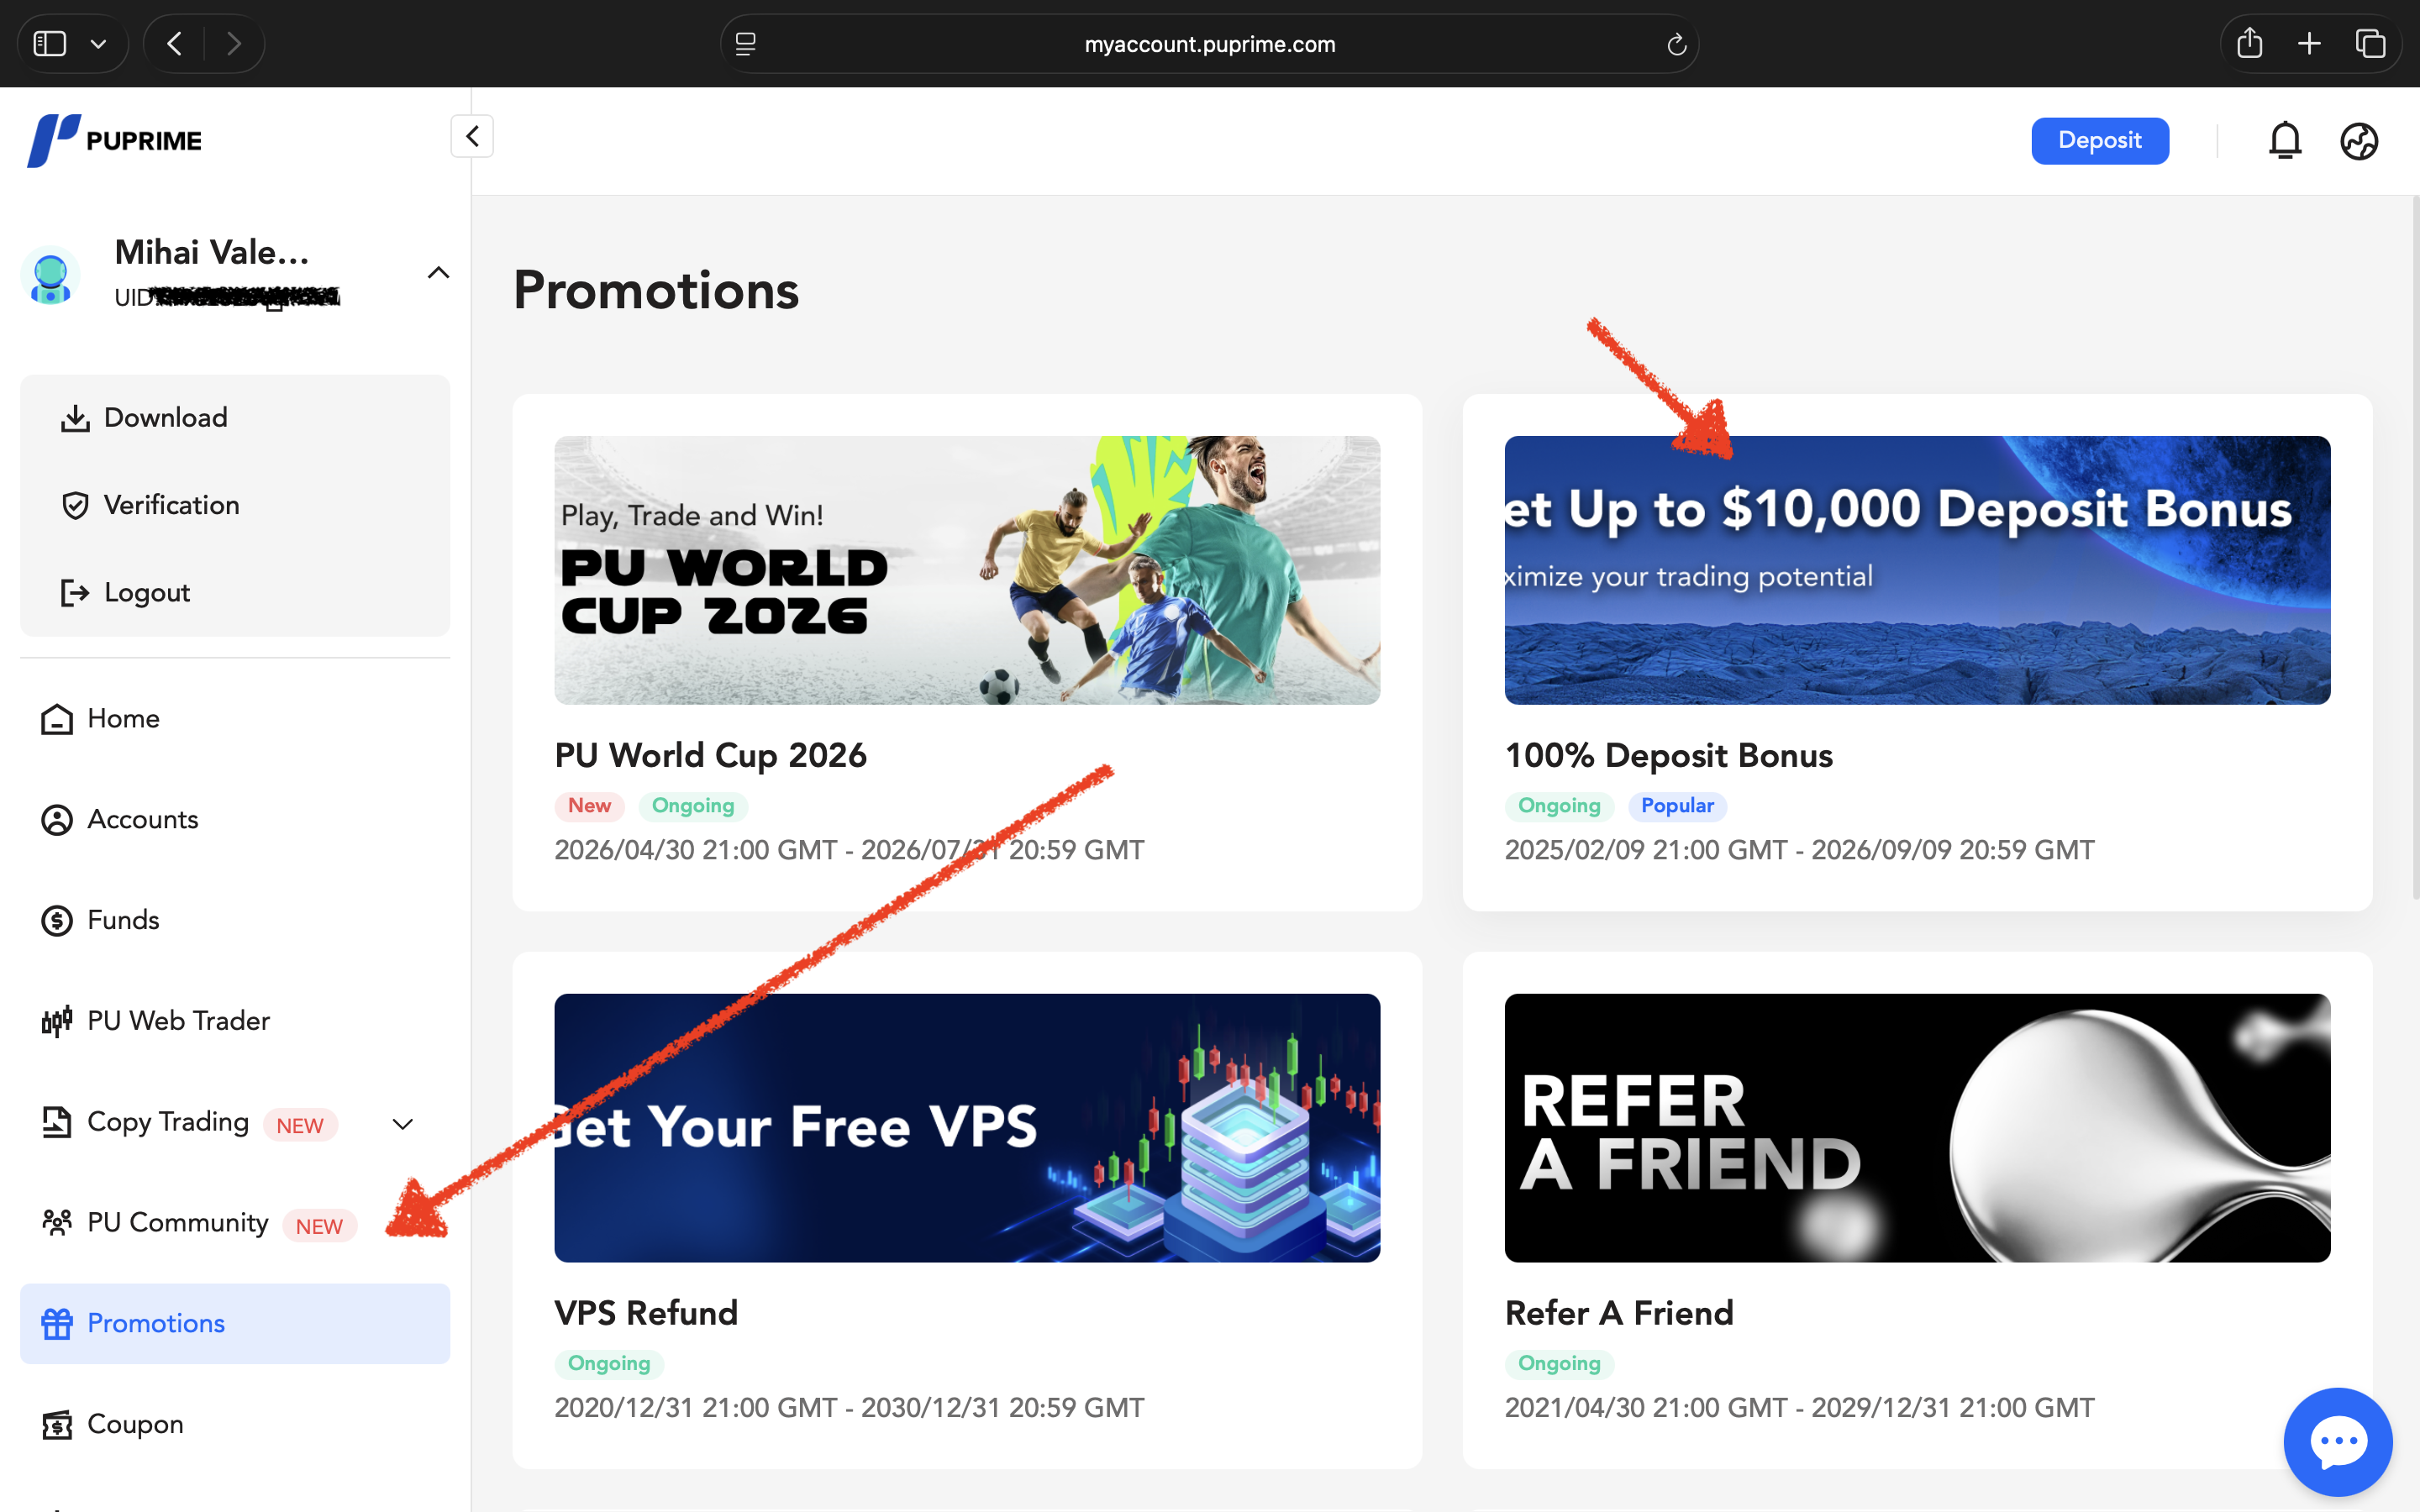Collapse the sidebar with the arrow button
The width and height of the screenshot is (2420, 1512).
472,137
